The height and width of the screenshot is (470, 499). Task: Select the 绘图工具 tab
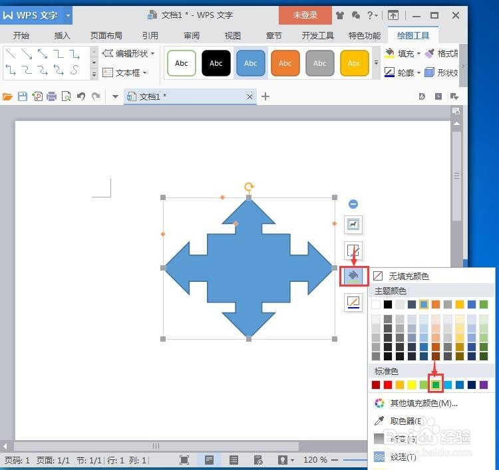pyautogui.click(x=413, y=36)
